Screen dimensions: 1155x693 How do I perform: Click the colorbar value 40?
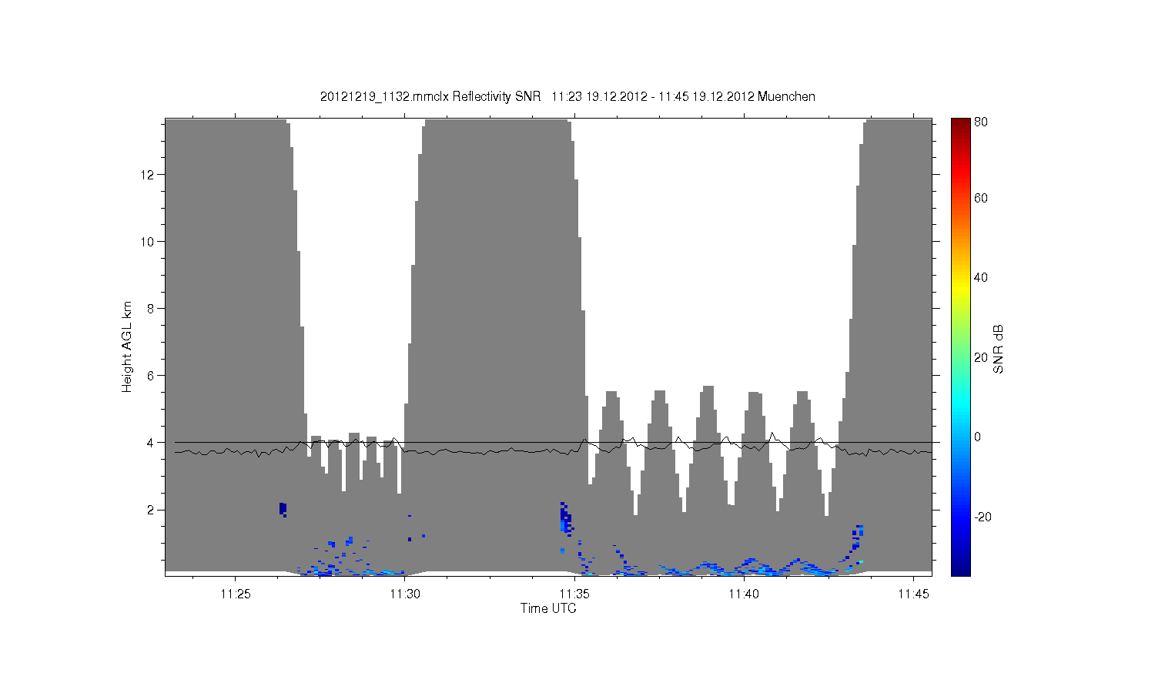[x=981, y=278]
